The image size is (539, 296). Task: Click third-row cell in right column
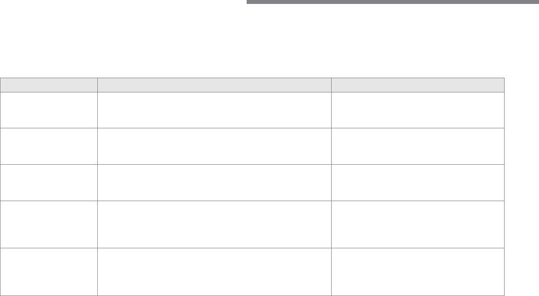click(x=418, y=183)
